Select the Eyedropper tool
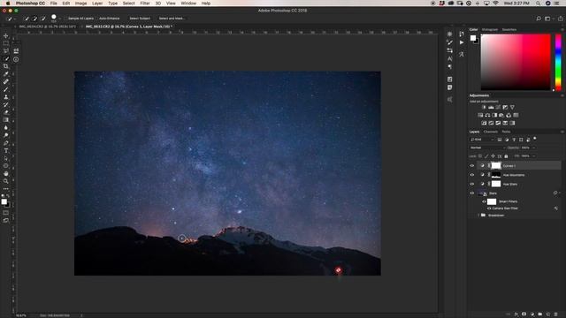Image resolution: width=566 pixels, height=318 pixels. coord(6,74)
